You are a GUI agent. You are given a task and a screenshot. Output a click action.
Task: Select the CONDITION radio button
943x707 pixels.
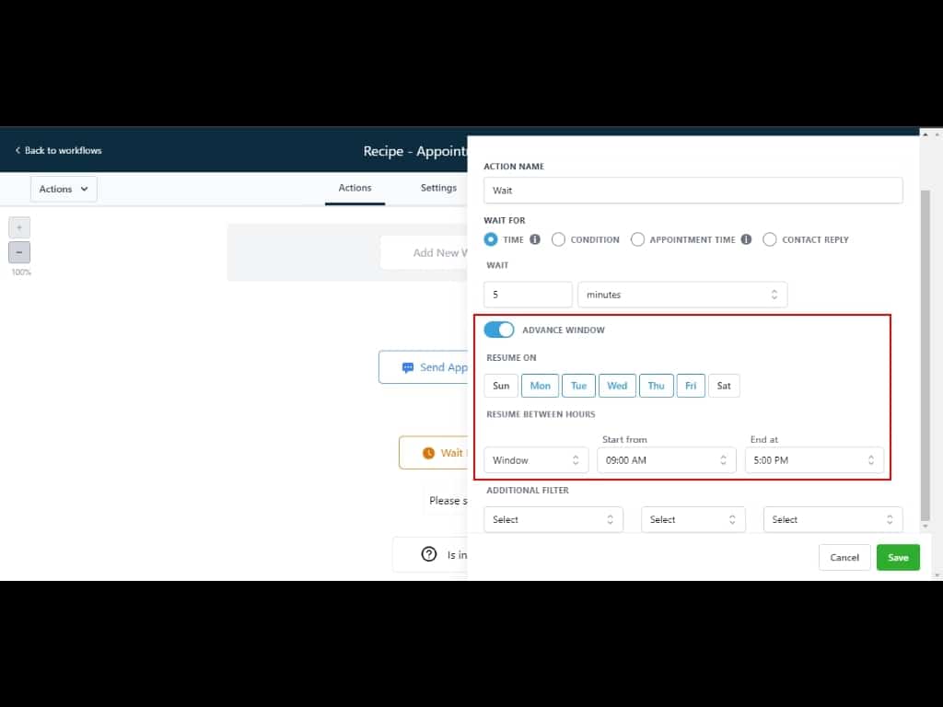[558, 239]
